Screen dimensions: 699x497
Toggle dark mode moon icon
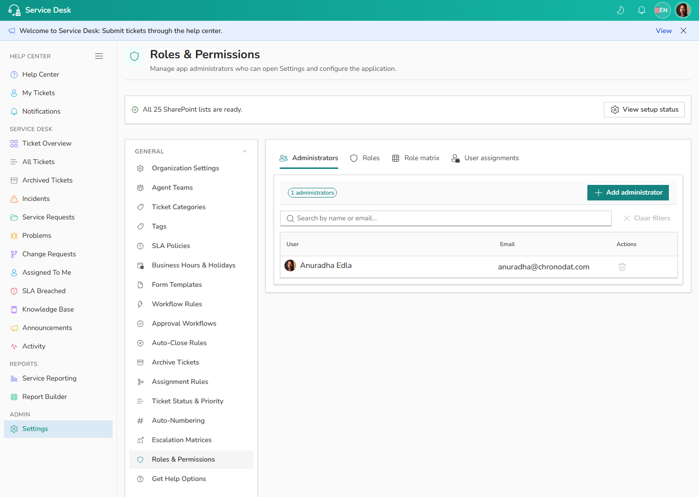point(620,10)
